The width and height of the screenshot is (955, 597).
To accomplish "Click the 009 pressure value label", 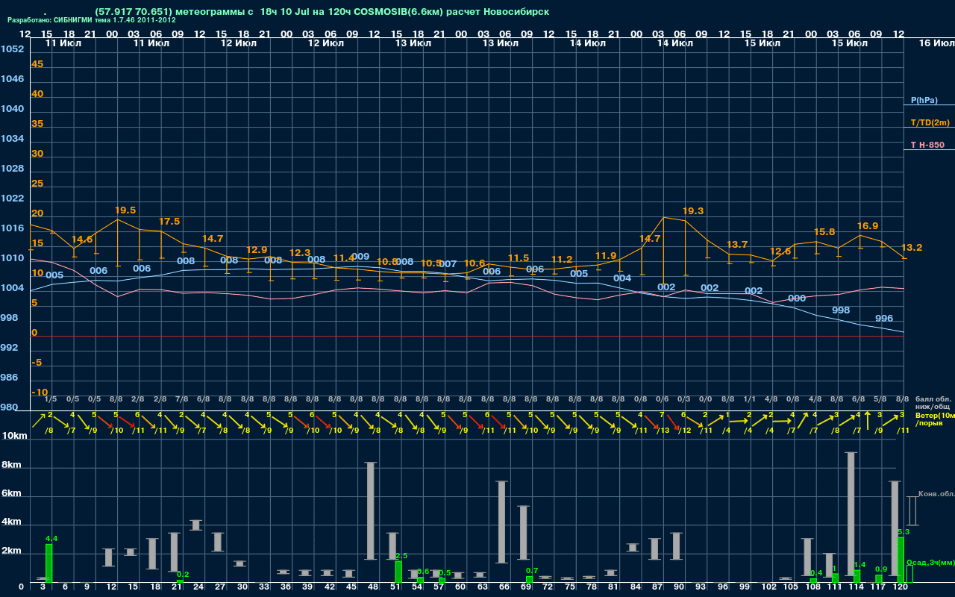I will [360, 257].
